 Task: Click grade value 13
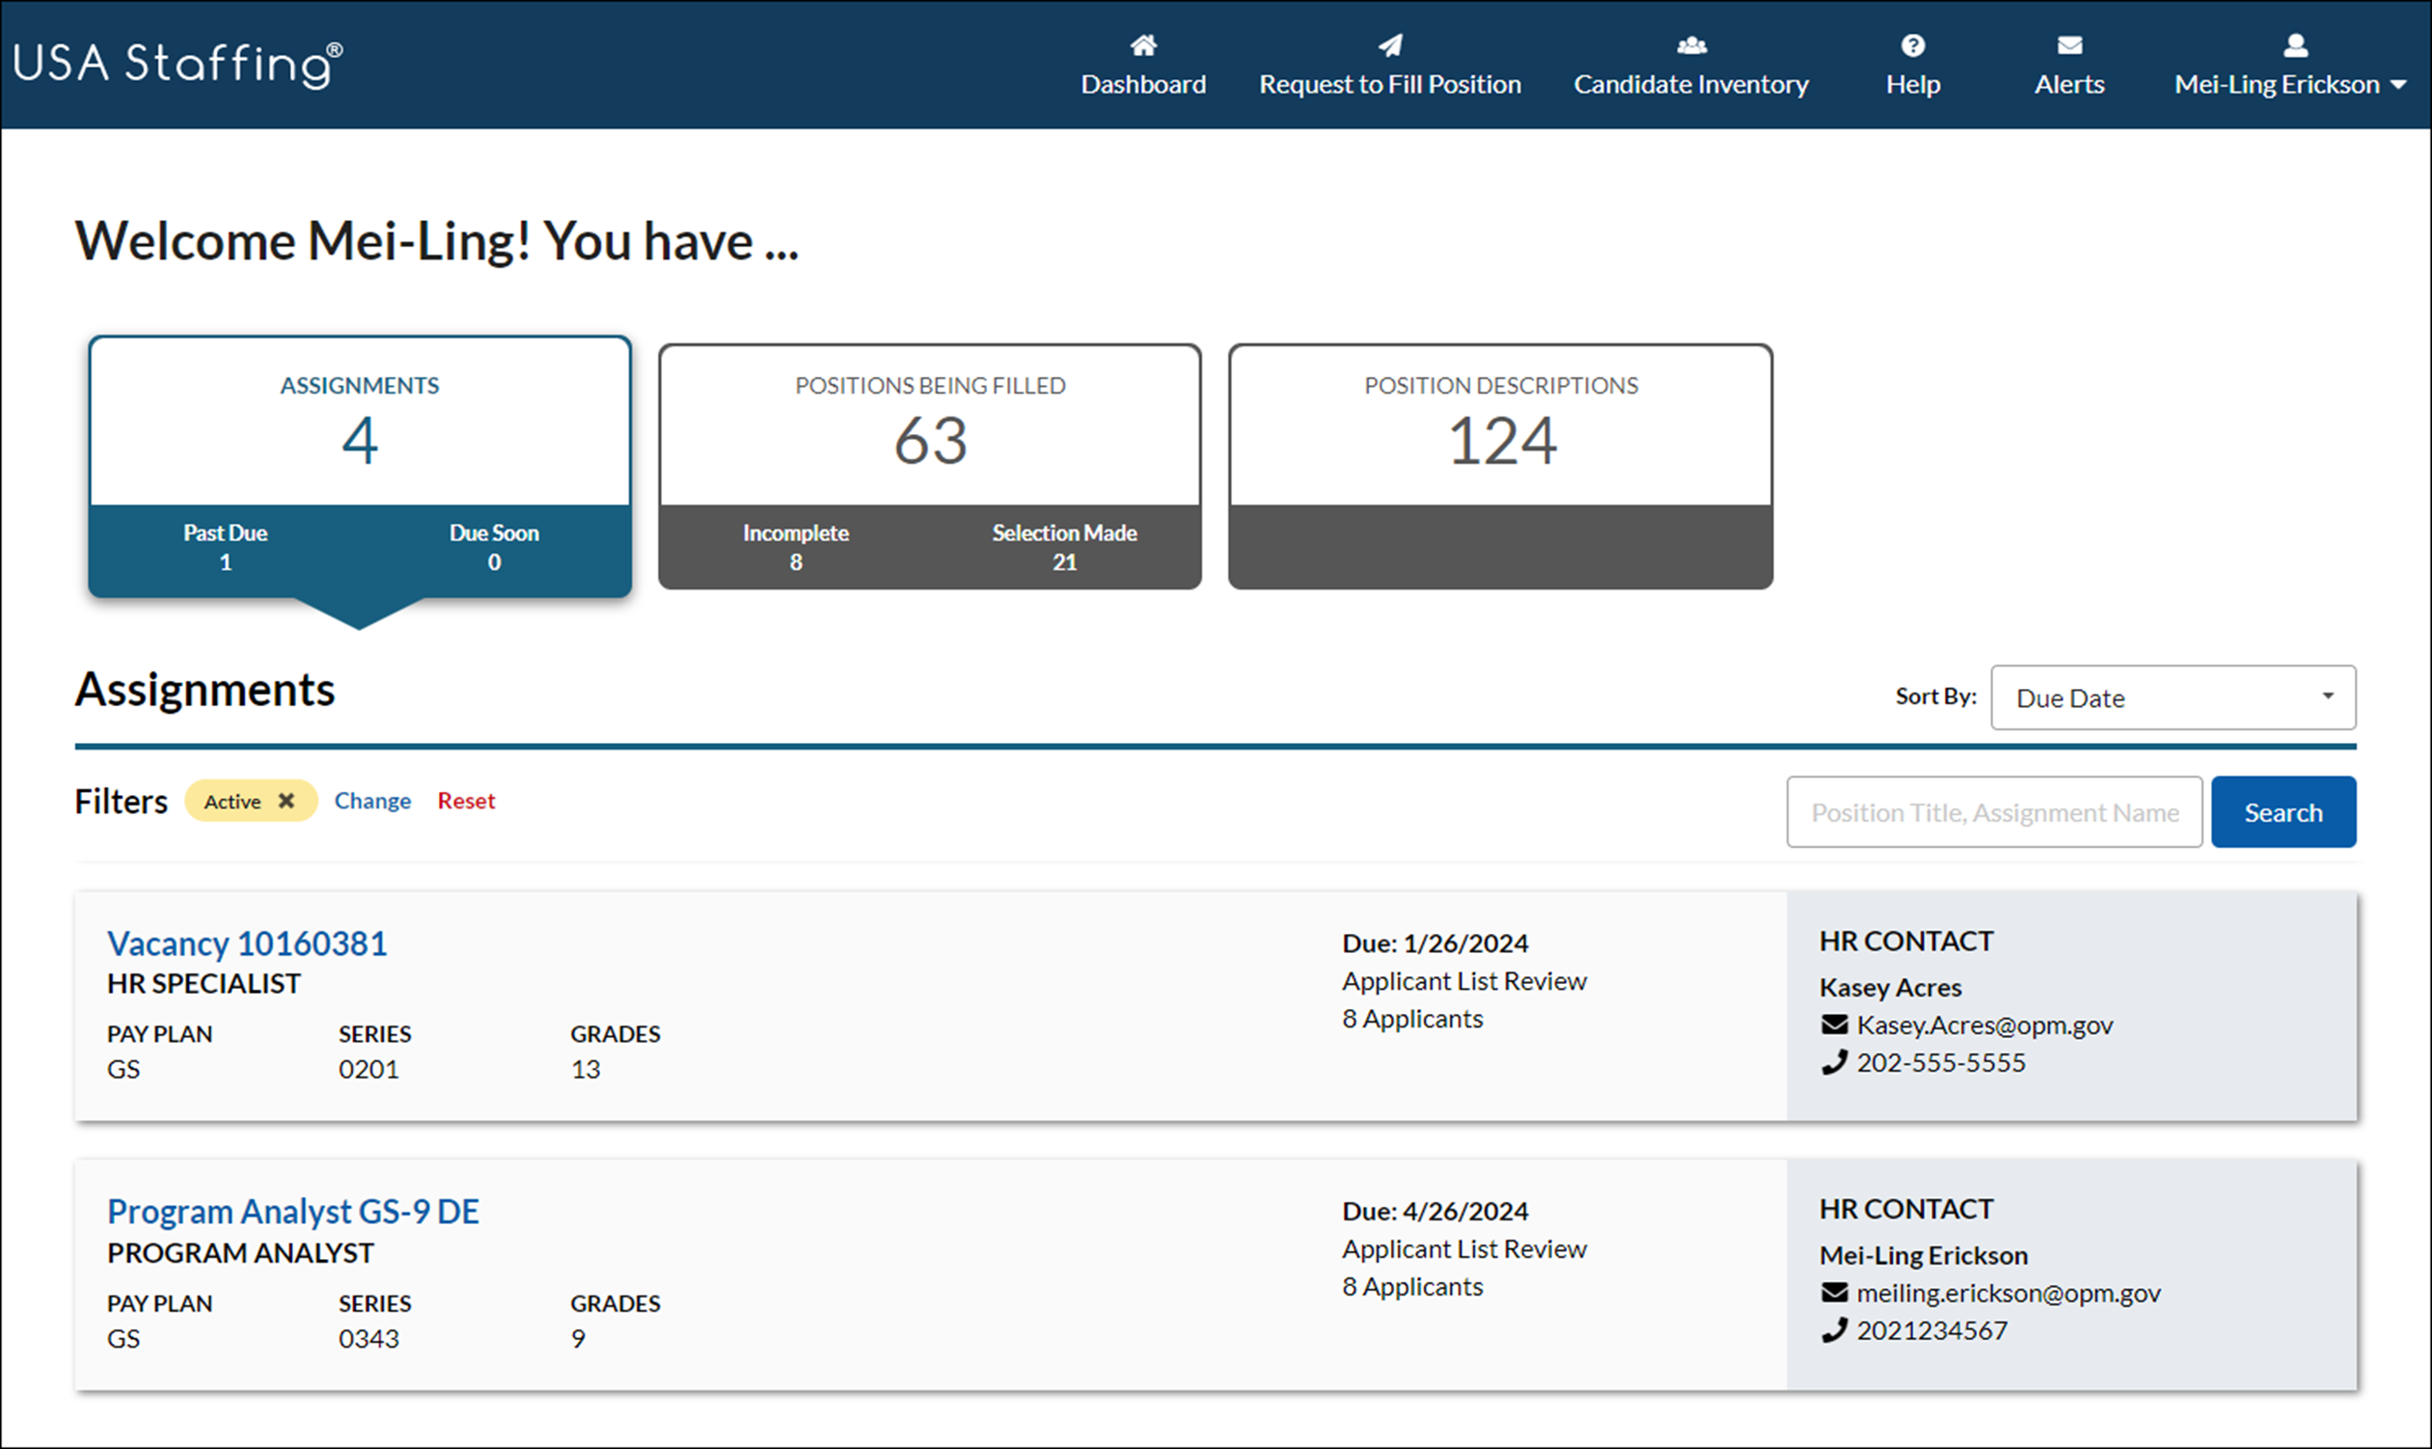[x=585, y=1069]
